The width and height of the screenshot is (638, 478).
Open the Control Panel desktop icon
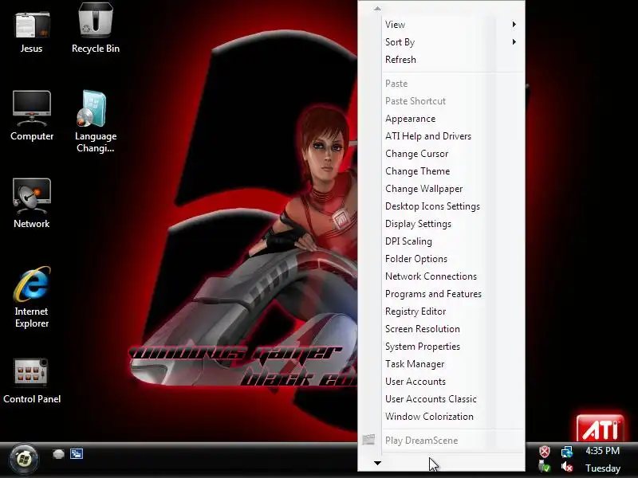pos(32,382)
